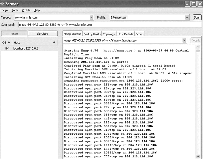This screenshot has height=159, width=203.
Task: Click the http://nmap.org link in output
Action: pyautogui.click(x=118, y=50)
